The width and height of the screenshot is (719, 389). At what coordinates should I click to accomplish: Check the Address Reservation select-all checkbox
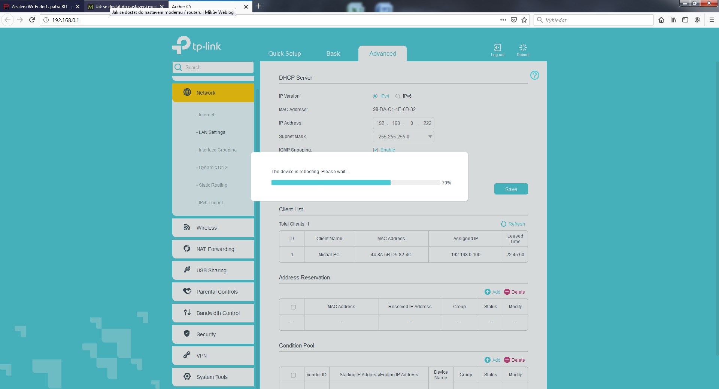tap(293, 307)
